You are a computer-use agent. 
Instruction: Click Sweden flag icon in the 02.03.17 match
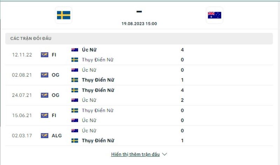point(75,141)
